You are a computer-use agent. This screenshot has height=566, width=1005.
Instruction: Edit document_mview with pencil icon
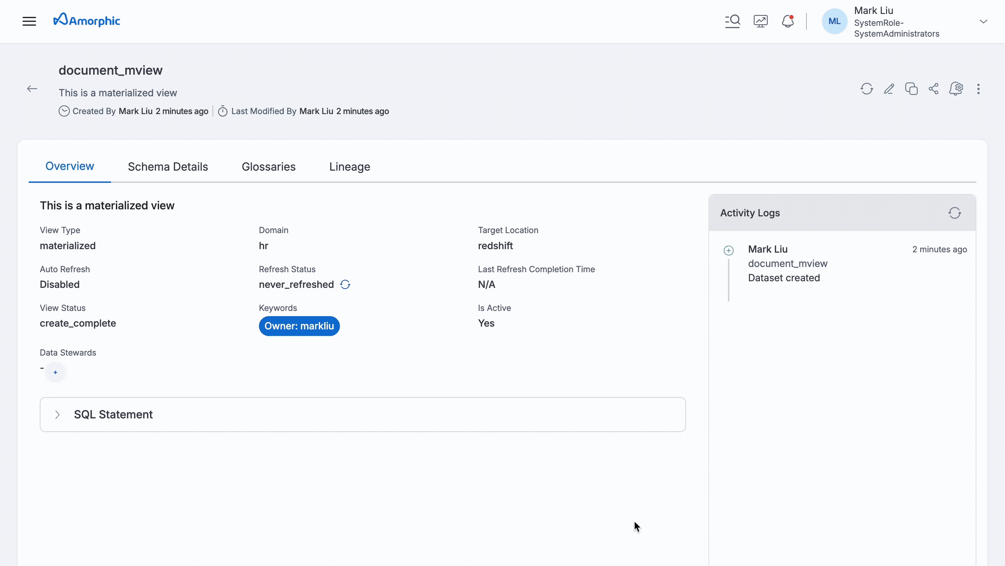pyautogui.click(x=889, y=89)
